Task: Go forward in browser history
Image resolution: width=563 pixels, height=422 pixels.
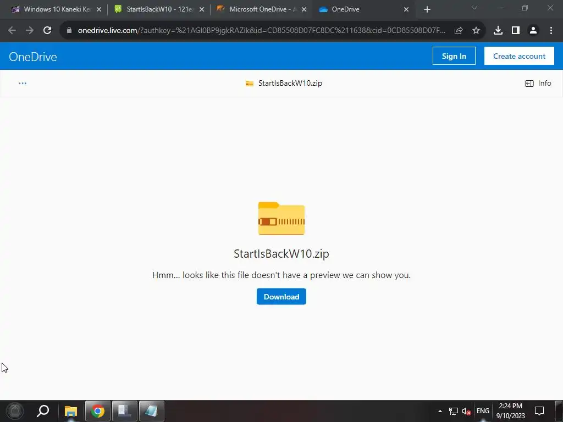Action: click(30, 31)
